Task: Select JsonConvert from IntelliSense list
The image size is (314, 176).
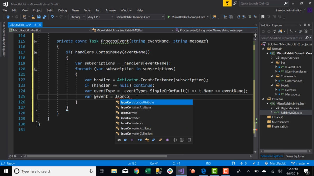Action: 129,113
